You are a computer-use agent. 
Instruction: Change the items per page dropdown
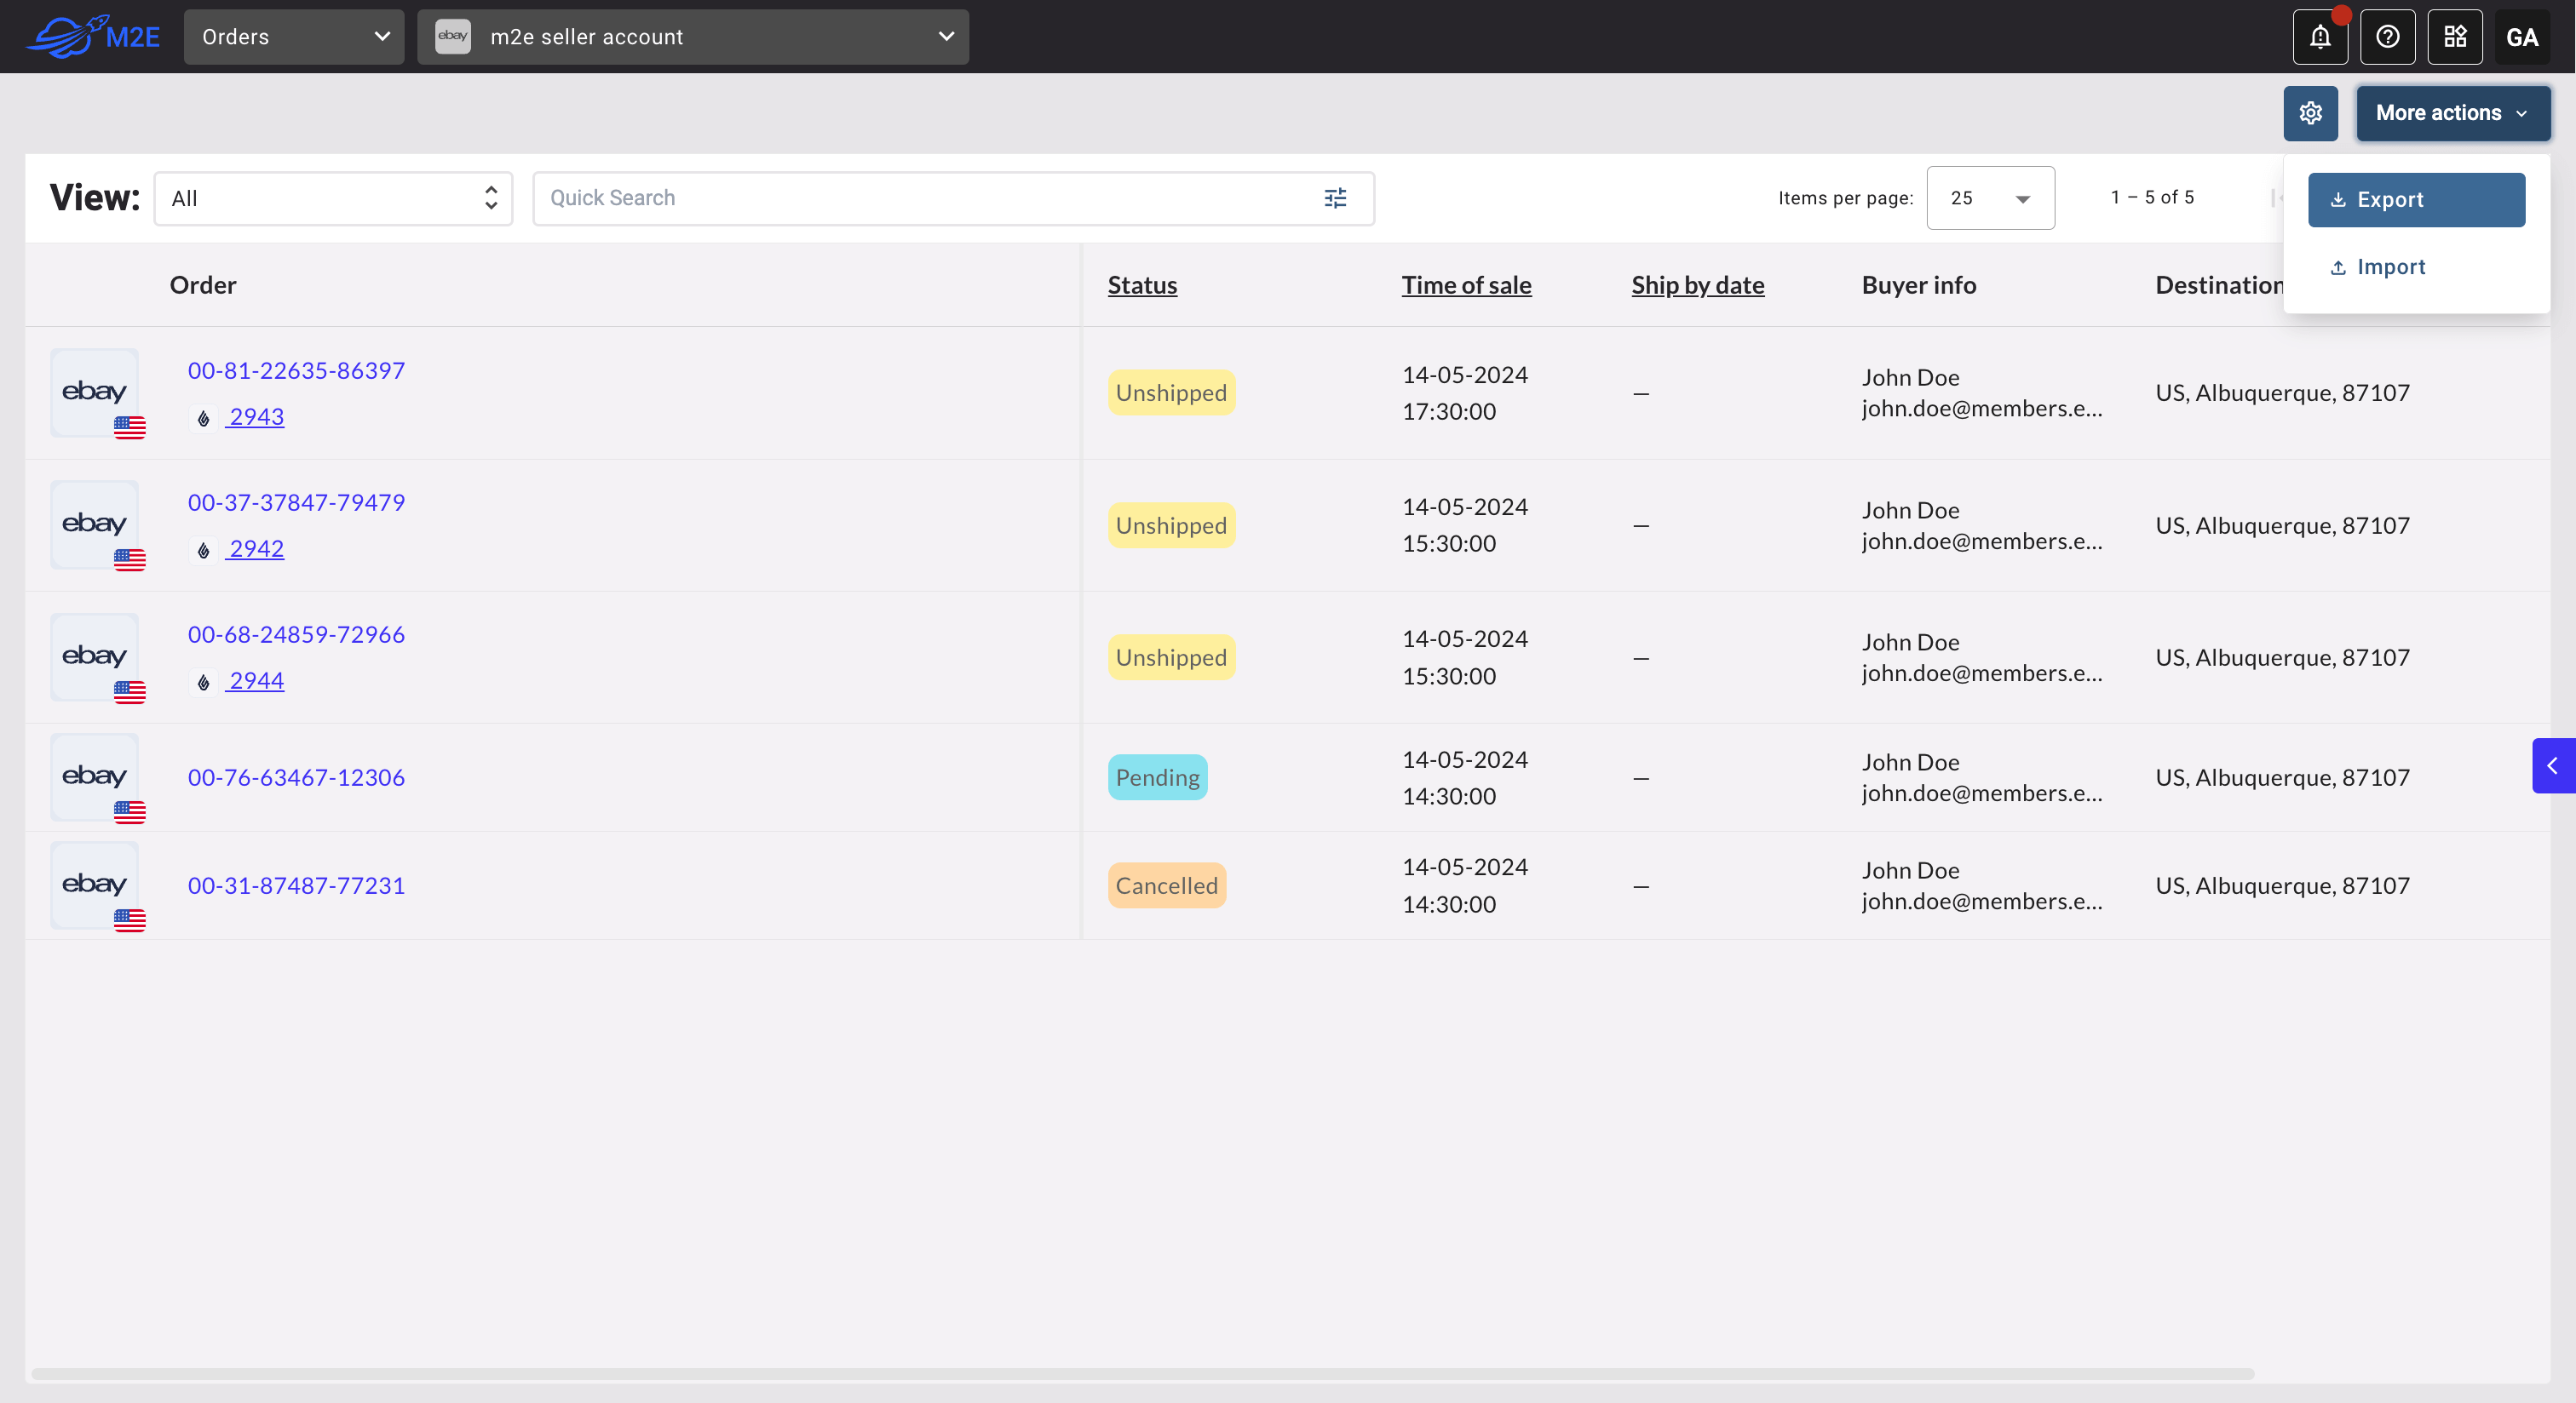[x=1989, y=198]
